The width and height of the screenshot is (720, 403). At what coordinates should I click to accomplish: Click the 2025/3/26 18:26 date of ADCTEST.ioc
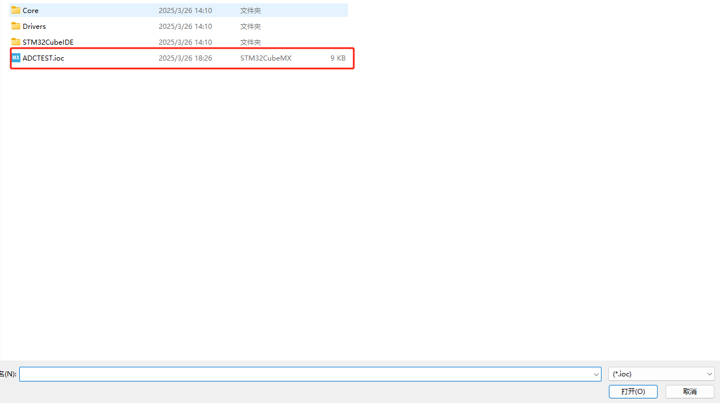click(x=185, y=58)
